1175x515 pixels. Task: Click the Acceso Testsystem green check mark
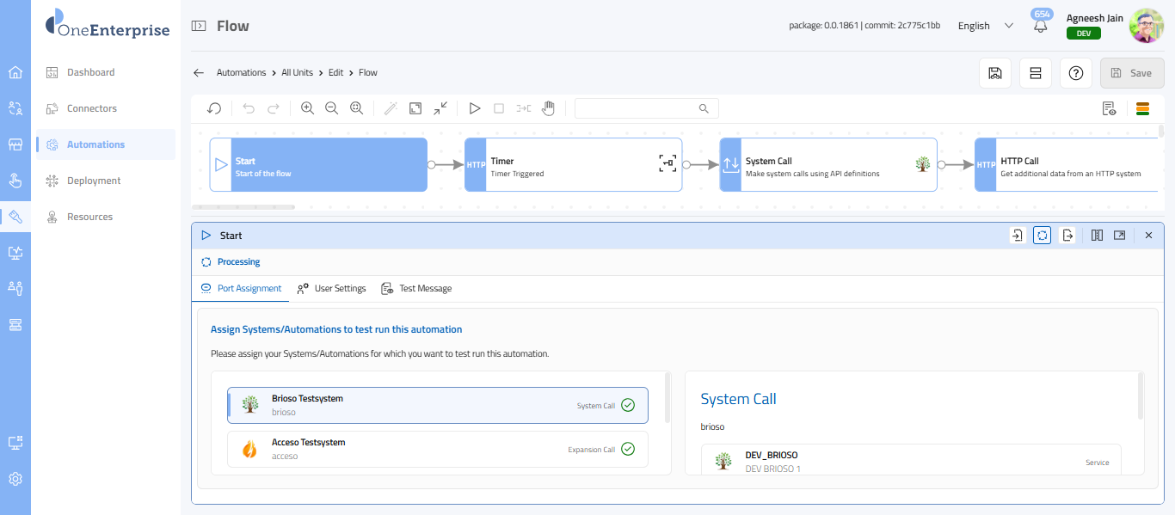[x=628, y=449]
